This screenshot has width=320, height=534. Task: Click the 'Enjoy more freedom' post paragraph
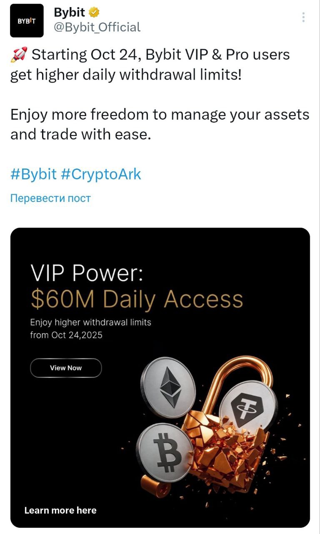160,125
